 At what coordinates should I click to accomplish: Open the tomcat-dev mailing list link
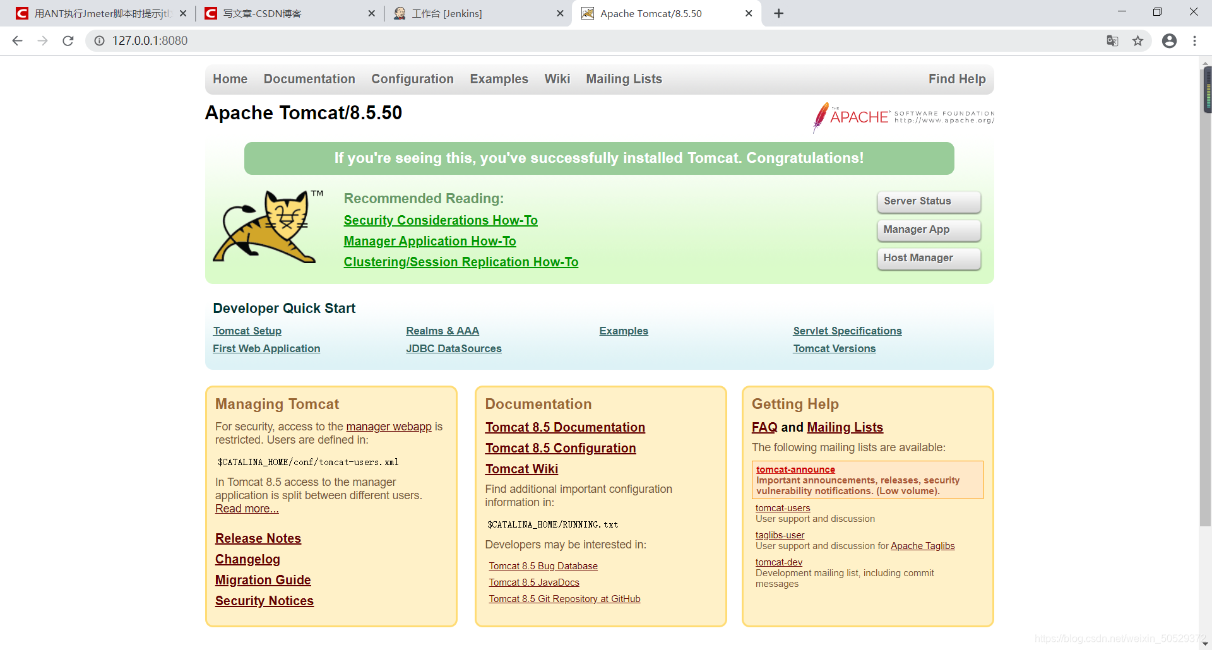(x=779, y=562)
